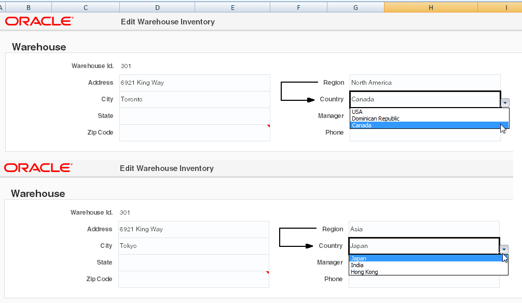This screenshot has width=522, height=303.
Task: Click Manager label in bottom form
Action: [330, 262]
